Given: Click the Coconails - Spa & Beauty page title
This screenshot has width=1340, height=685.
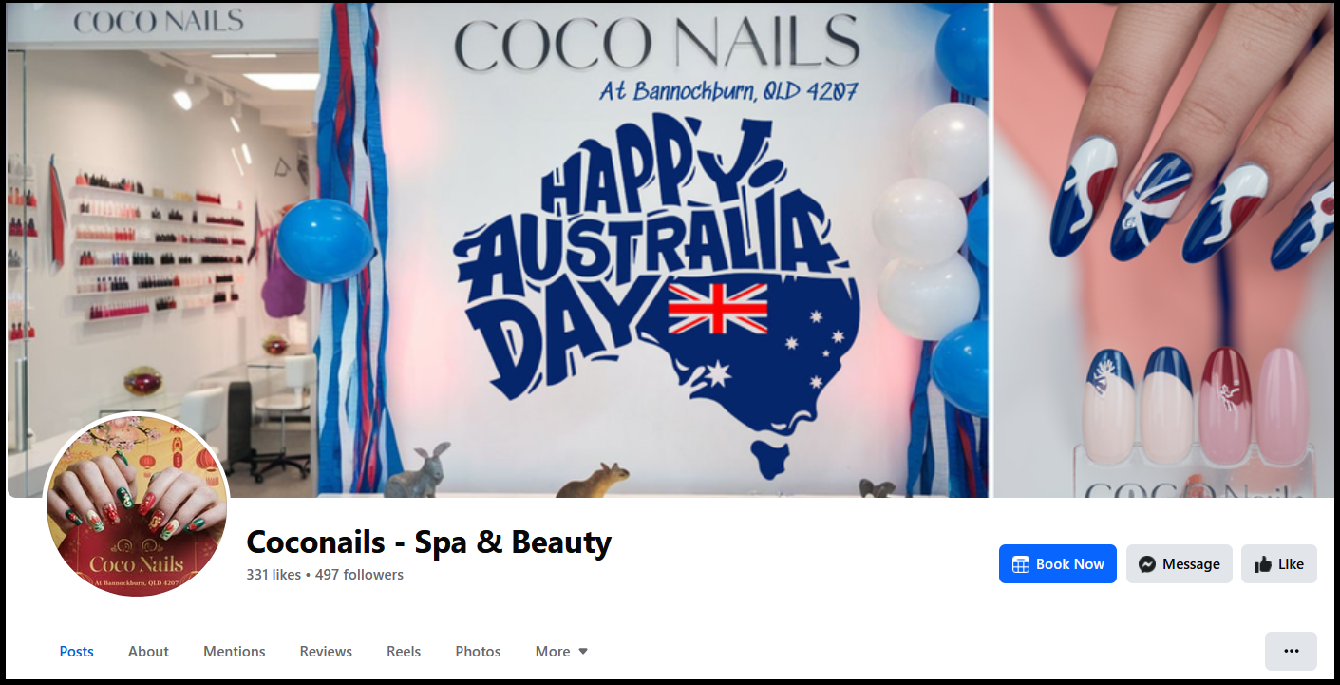Looking at the screenshot, I should [429, 542].
